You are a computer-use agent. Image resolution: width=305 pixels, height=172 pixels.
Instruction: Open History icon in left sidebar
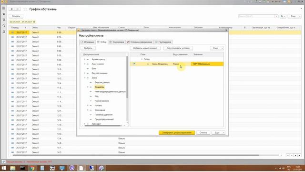tap(4, 20)
